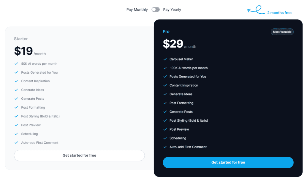Select the checkmark beside Scheduling in Pro plan
The image size is (304, 181).
point(165,138)
